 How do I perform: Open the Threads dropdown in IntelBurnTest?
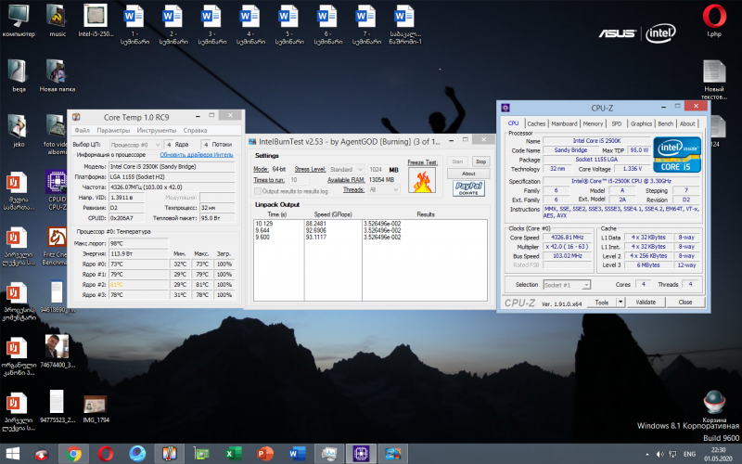(x=383, y=189)
